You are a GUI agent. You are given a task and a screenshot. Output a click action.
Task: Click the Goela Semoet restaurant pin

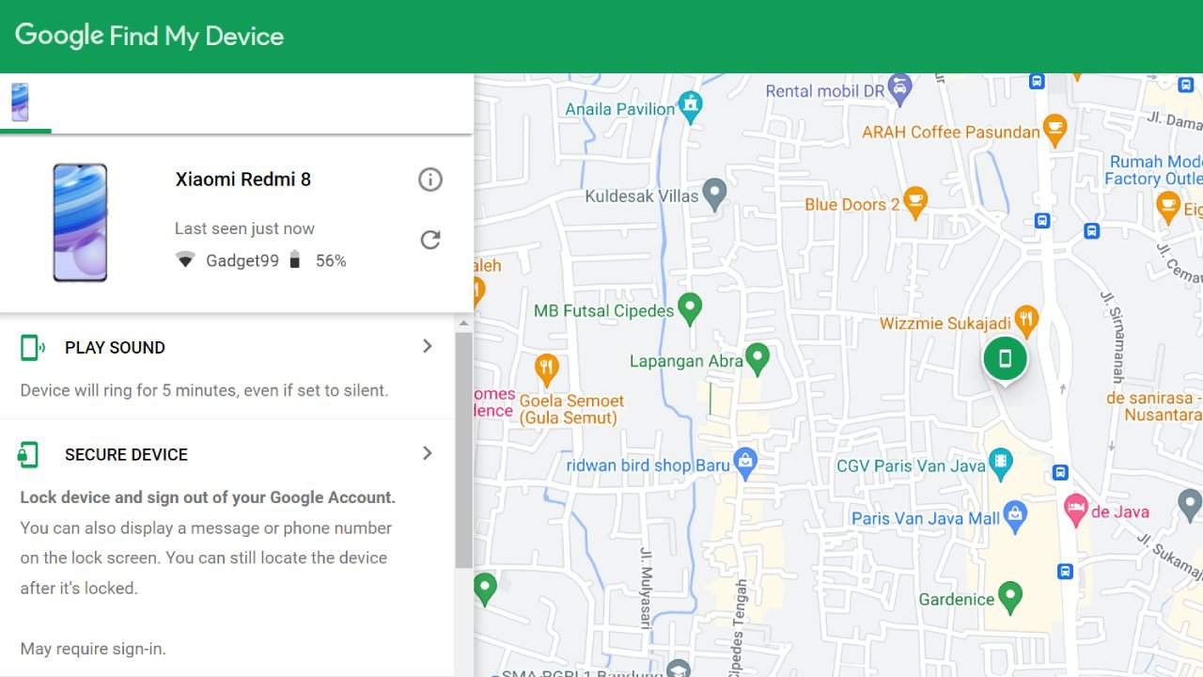pyautogui.click(x=546, y=370)
